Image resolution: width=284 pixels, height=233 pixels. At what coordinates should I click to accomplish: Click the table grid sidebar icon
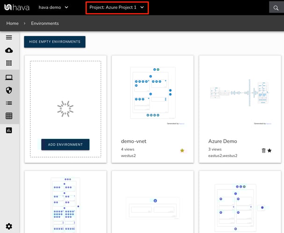click(9, 116)
